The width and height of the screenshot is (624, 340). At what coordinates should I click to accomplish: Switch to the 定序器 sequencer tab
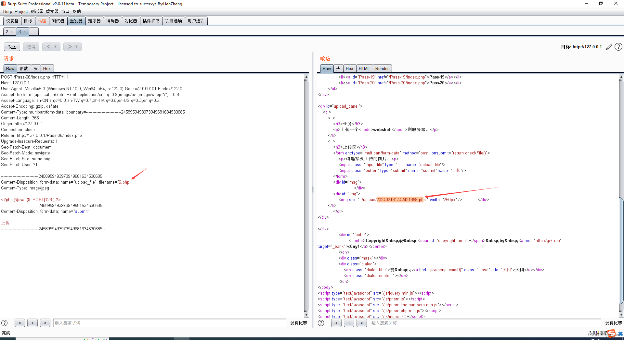click(95, 21)
